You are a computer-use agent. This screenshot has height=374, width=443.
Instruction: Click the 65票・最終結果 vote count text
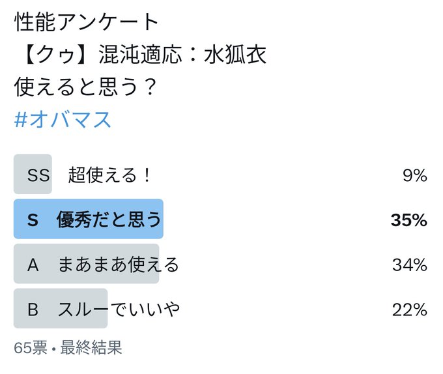68,347
